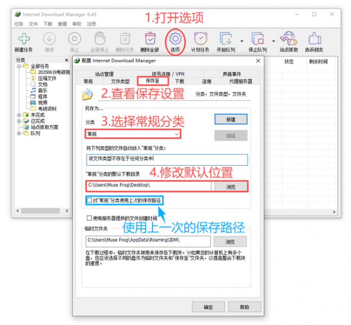The image size is (351, 325).
Task: Click the IDM logo in main title bar
Action: [18, 14]
